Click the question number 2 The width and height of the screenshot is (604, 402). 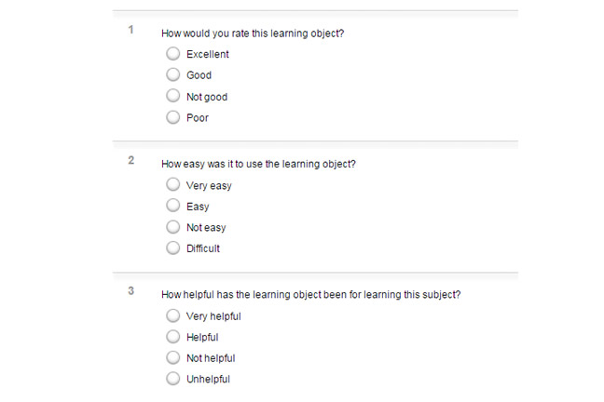coord(131,160)
